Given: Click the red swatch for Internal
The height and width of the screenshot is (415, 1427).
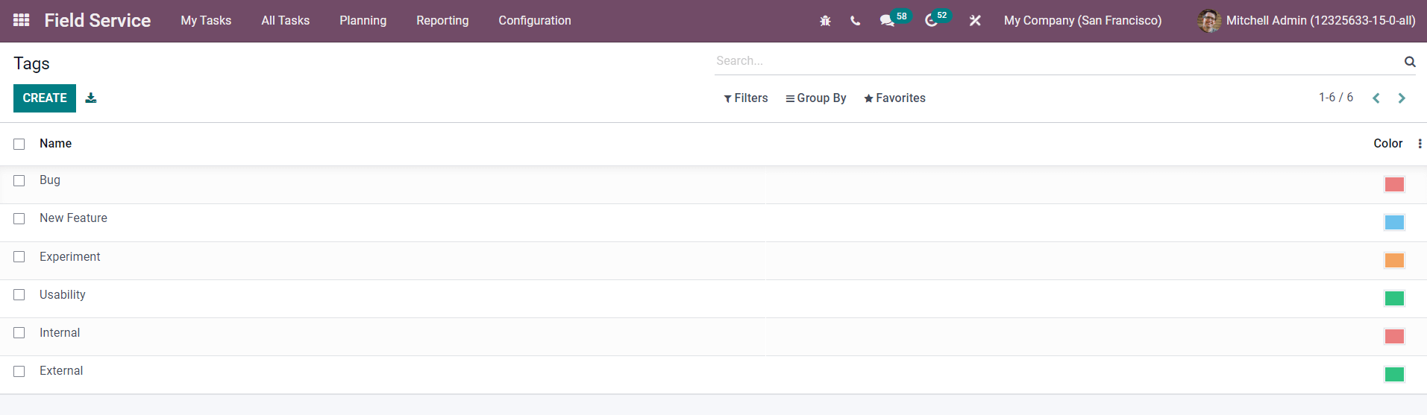Looking at the screenshot, I should point(1394,336).
